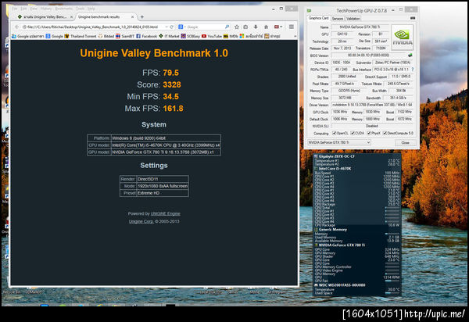Open the IMDb bookmark
Viewport: 469px width, 322px height.
[x=231, y=36]
